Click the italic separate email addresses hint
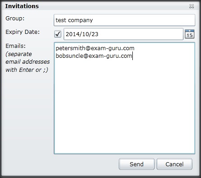Viewport: 201px width, 178px height. click(x=28, y=62)
